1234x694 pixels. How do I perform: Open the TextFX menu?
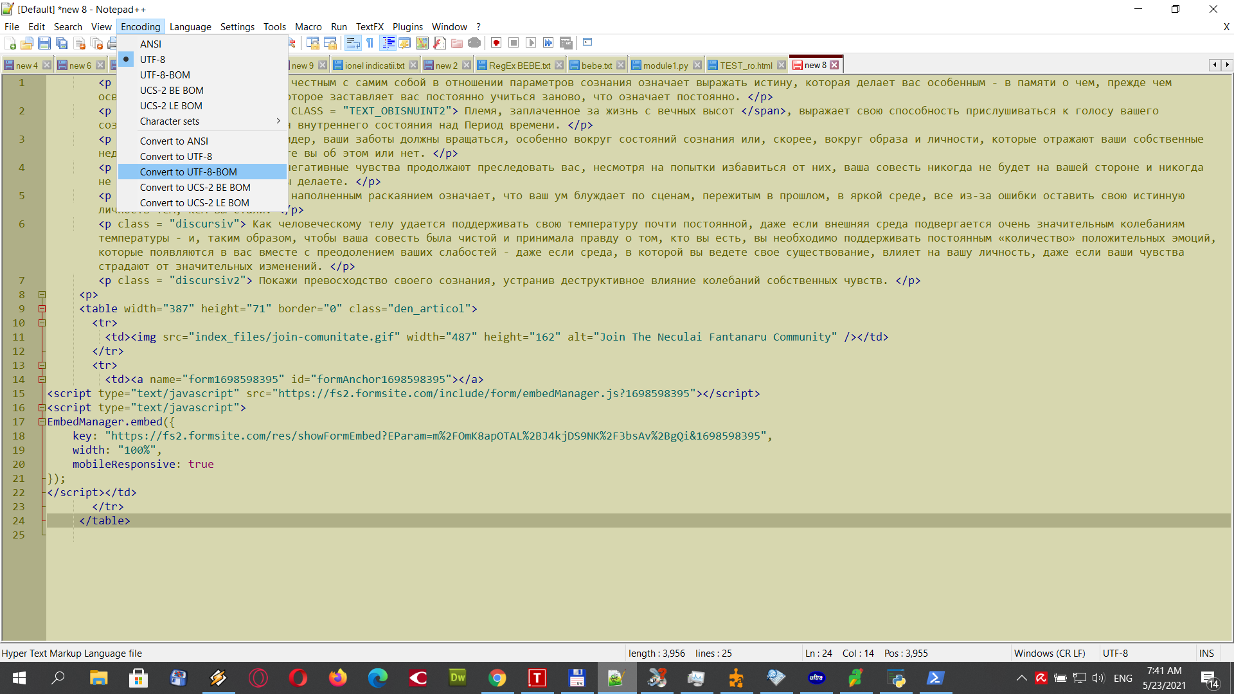click(370, 26)
